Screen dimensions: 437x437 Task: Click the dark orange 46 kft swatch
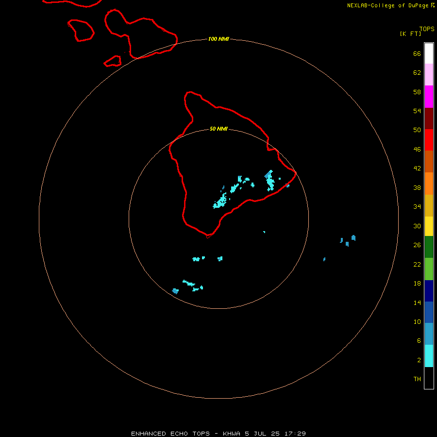[x=429, y=162]
